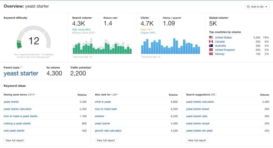This screenshot has width=273, height=148.
Task: Open 'yeast starter calculator' in Search suggestions
Action: pyautogui.click(x=200, y=102)
